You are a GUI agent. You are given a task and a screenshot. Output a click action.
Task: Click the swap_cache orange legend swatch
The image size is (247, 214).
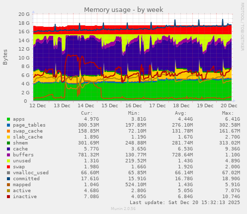pyautogui.click(x=8, y=131)
